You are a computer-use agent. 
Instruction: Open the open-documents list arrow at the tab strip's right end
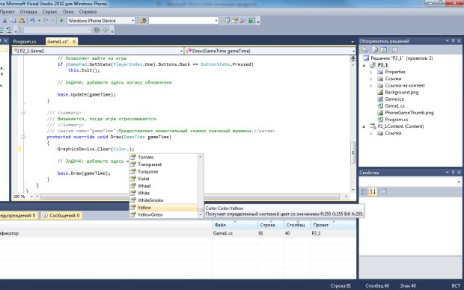click(352, 42)
